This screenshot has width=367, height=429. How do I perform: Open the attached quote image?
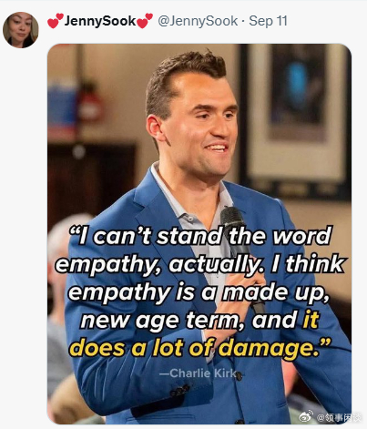click(199, 234)
